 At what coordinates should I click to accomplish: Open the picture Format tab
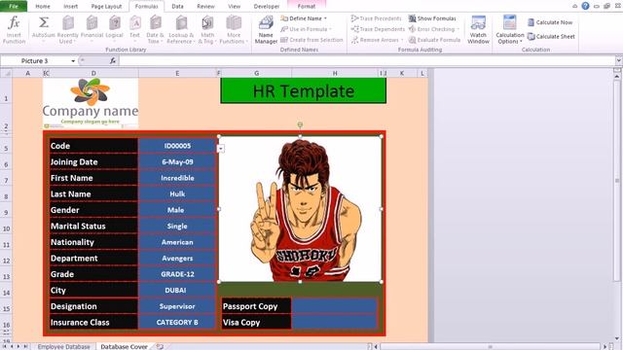pos(307,7)
